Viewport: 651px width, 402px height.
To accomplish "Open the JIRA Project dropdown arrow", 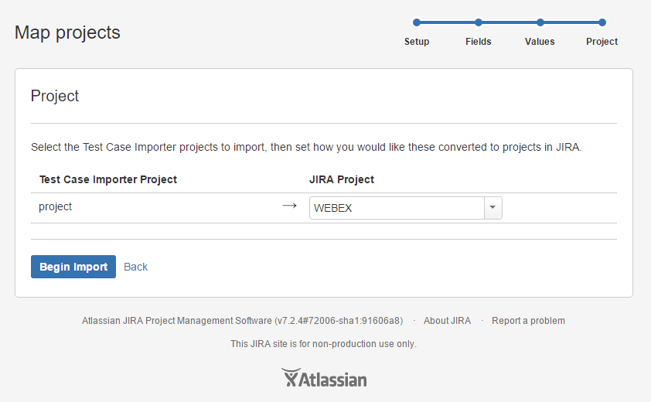I will (x=493, y=208).
